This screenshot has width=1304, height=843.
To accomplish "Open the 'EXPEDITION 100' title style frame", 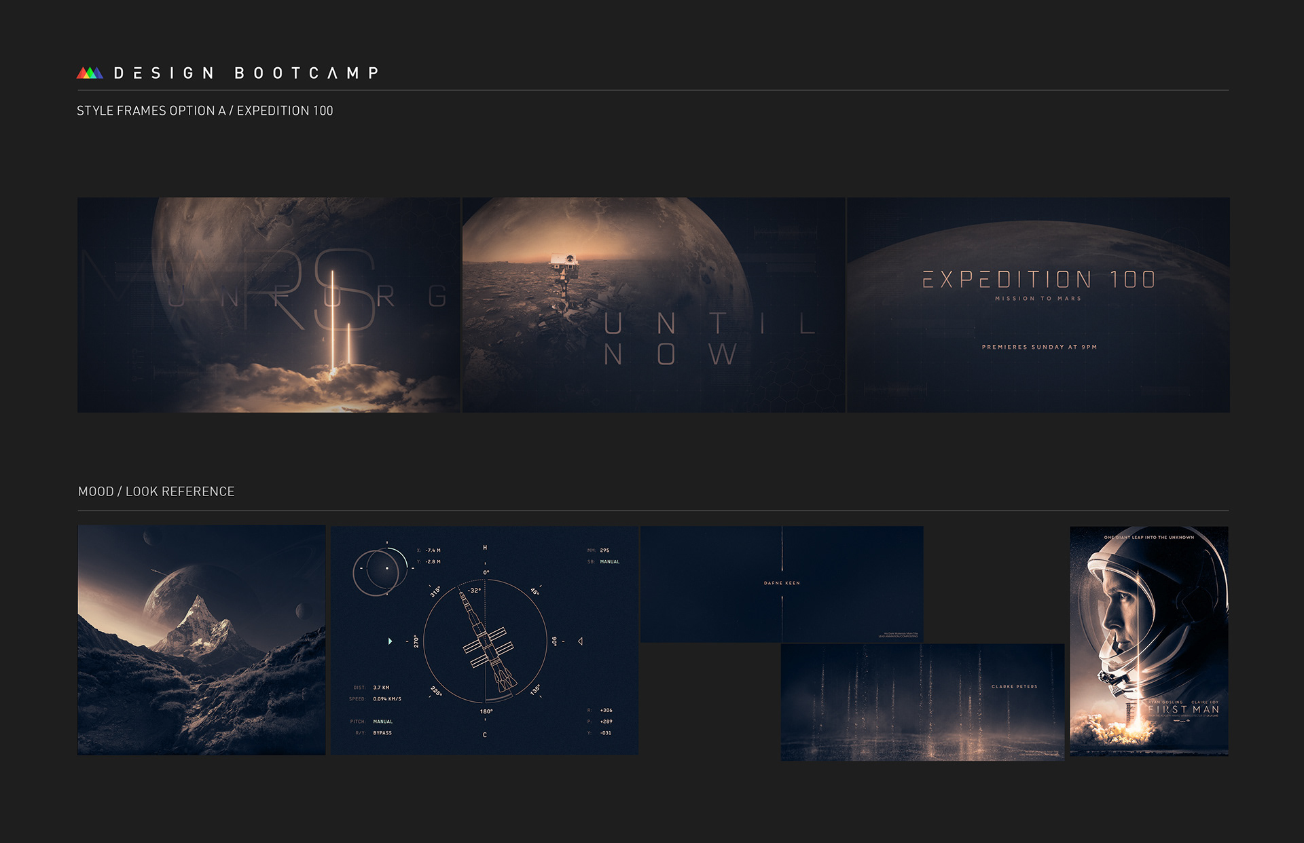I will (1038, 305).
